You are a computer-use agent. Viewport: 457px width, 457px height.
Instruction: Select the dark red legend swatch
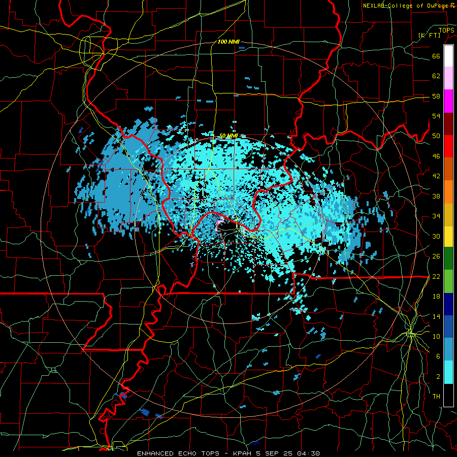click(x=448, y=124)
